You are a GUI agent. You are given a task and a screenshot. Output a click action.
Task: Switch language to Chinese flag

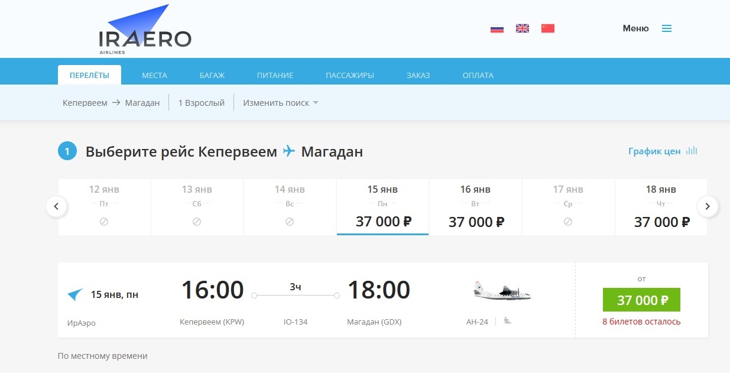click(x=548, y=28)
